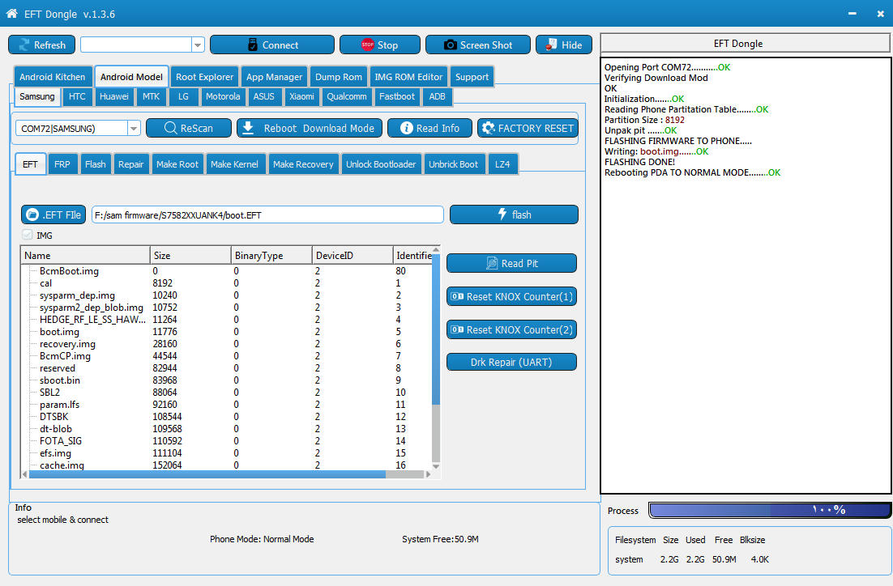Click the BinaryType column header
Image resolution: width=893 pixels, height=586 pixels.
[271, 256]
